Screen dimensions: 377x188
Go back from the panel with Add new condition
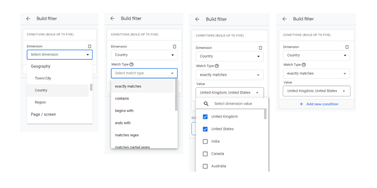285,19
